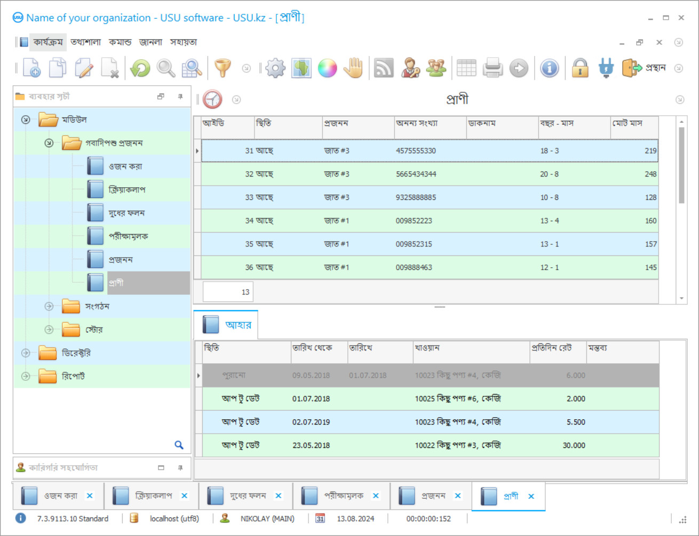Open the তথ্যশালা menu
The height and width of the screenshot is (536, 699).
click(85, 42)
